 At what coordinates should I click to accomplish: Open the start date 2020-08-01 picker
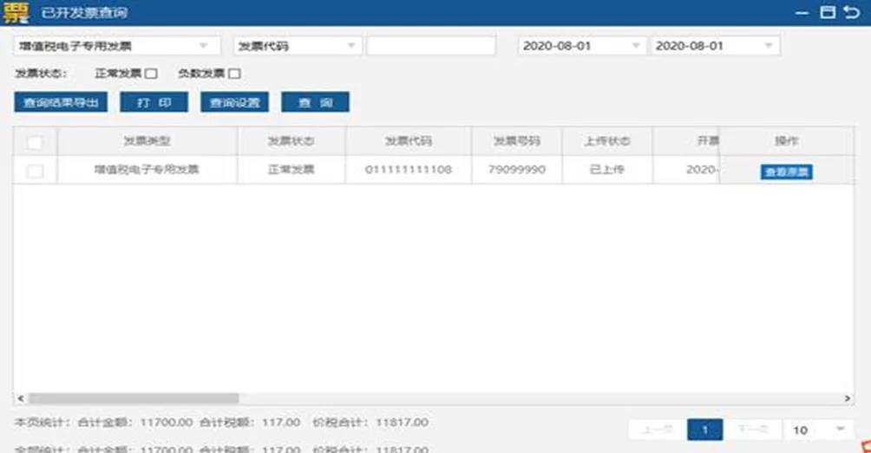636,46
